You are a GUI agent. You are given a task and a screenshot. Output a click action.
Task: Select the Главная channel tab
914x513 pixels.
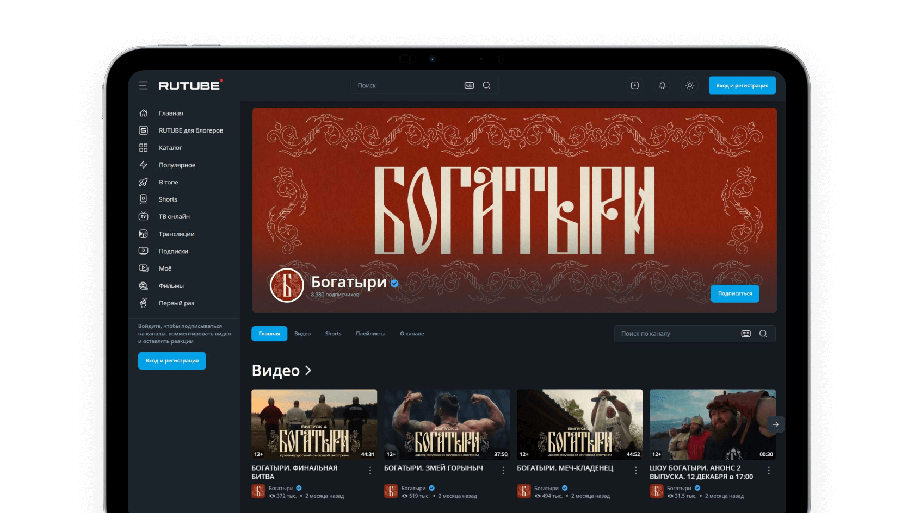point(269,334)
